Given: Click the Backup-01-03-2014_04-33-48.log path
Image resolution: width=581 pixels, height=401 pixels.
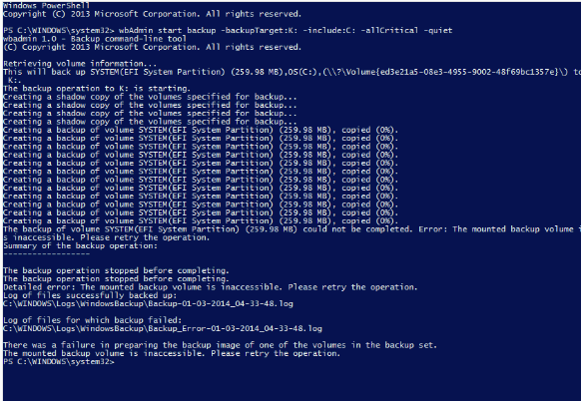Looking at the screenshot, I should pyautogui.click(x=148, y=304).
